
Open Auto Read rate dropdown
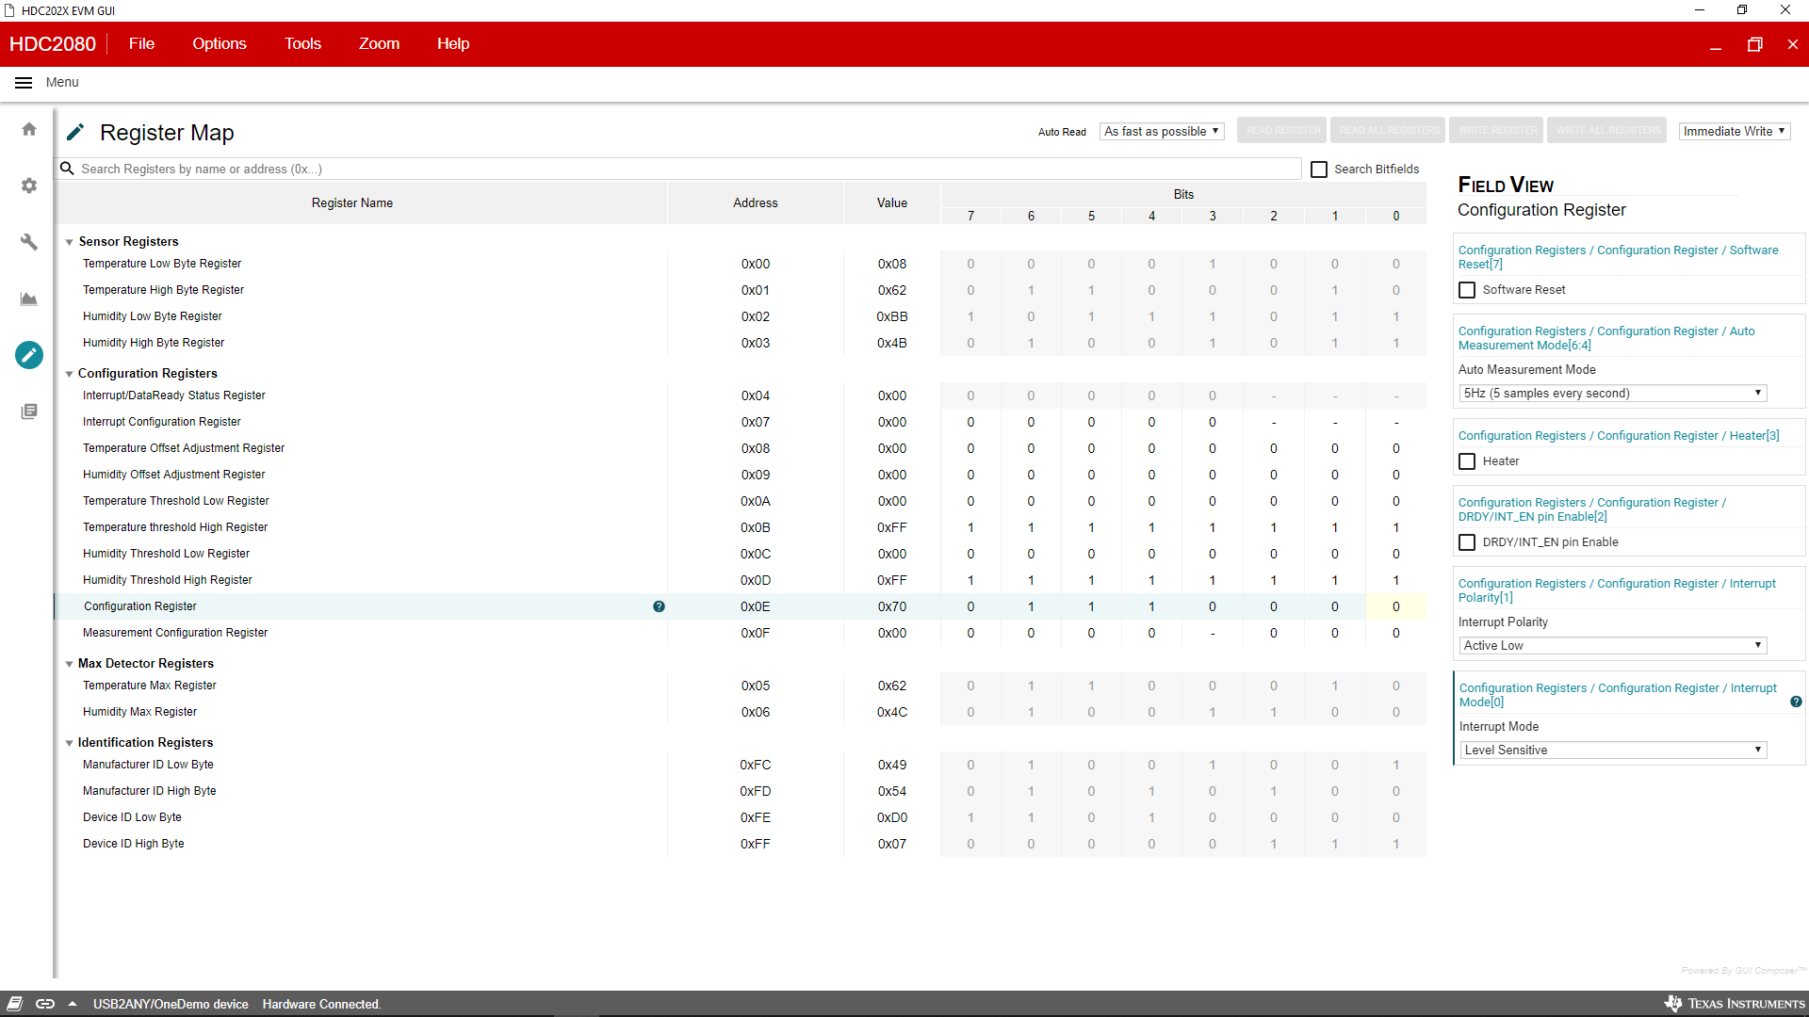[1162, 131]
